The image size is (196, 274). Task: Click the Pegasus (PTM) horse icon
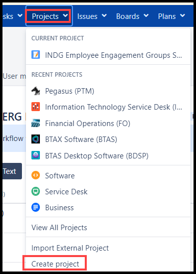point(35,91)
